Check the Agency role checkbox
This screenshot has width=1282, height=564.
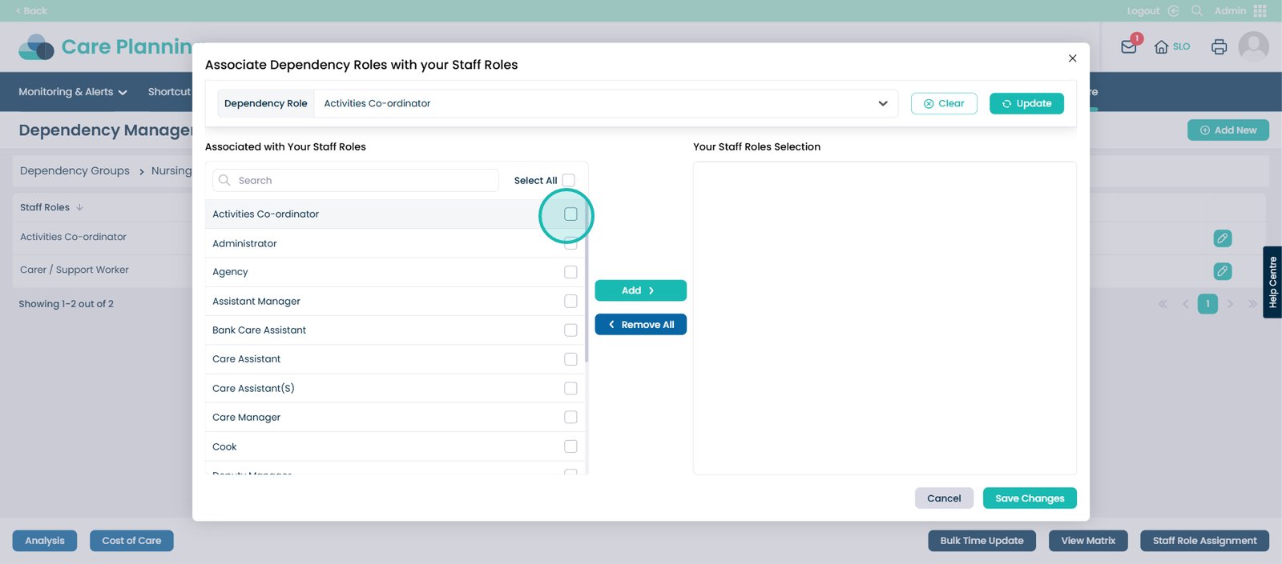click(x=570, y=272)
